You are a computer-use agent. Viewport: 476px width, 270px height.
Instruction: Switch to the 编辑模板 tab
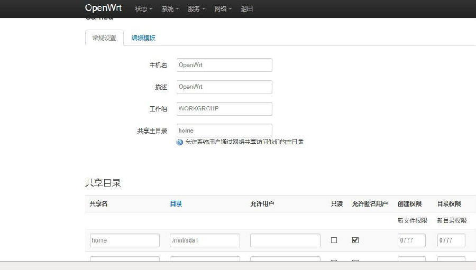coord(143,38)
